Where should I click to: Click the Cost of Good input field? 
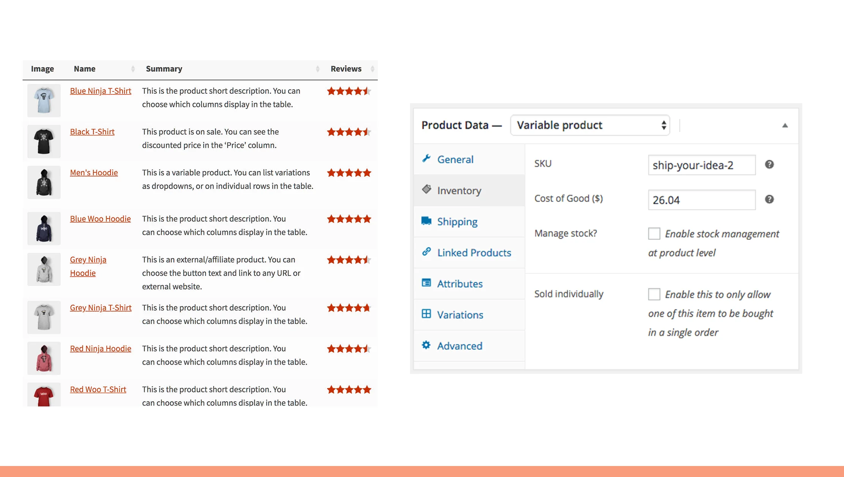pyautogui.click(x=701, y=200)
